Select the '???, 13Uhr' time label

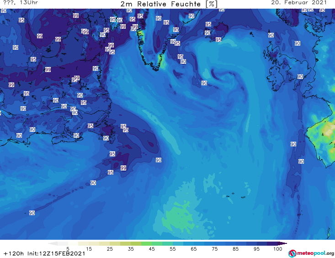click(x=21, y=3)
